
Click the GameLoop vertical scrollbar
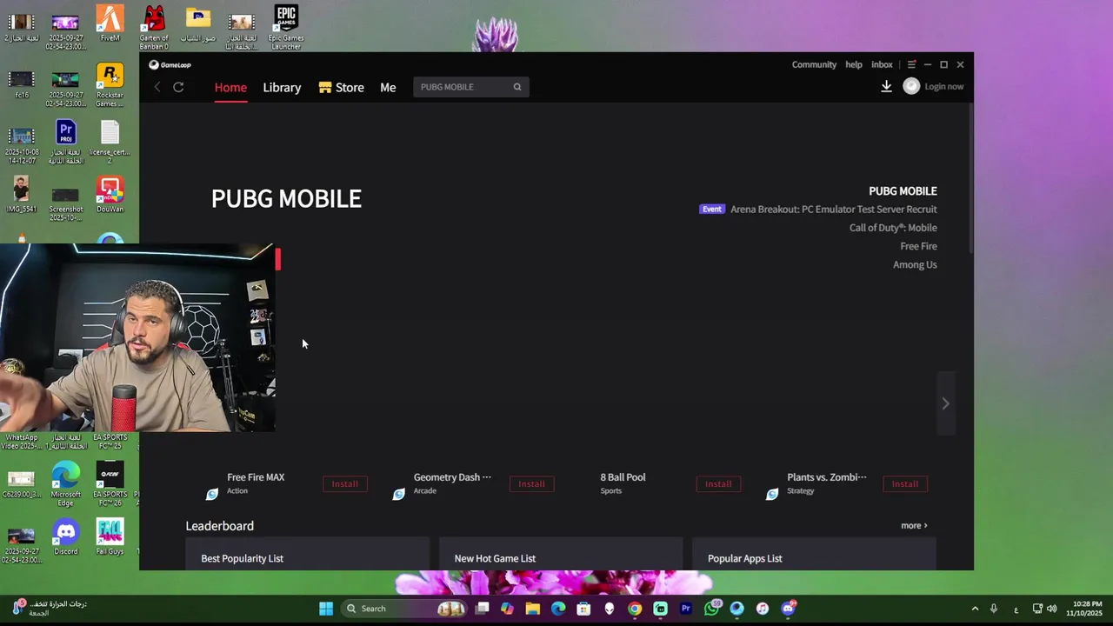tap(970, 178)
